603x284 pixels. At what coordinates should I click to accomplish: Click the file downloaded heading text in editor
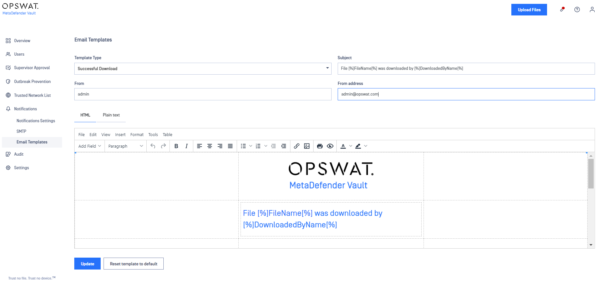(313, 219)
